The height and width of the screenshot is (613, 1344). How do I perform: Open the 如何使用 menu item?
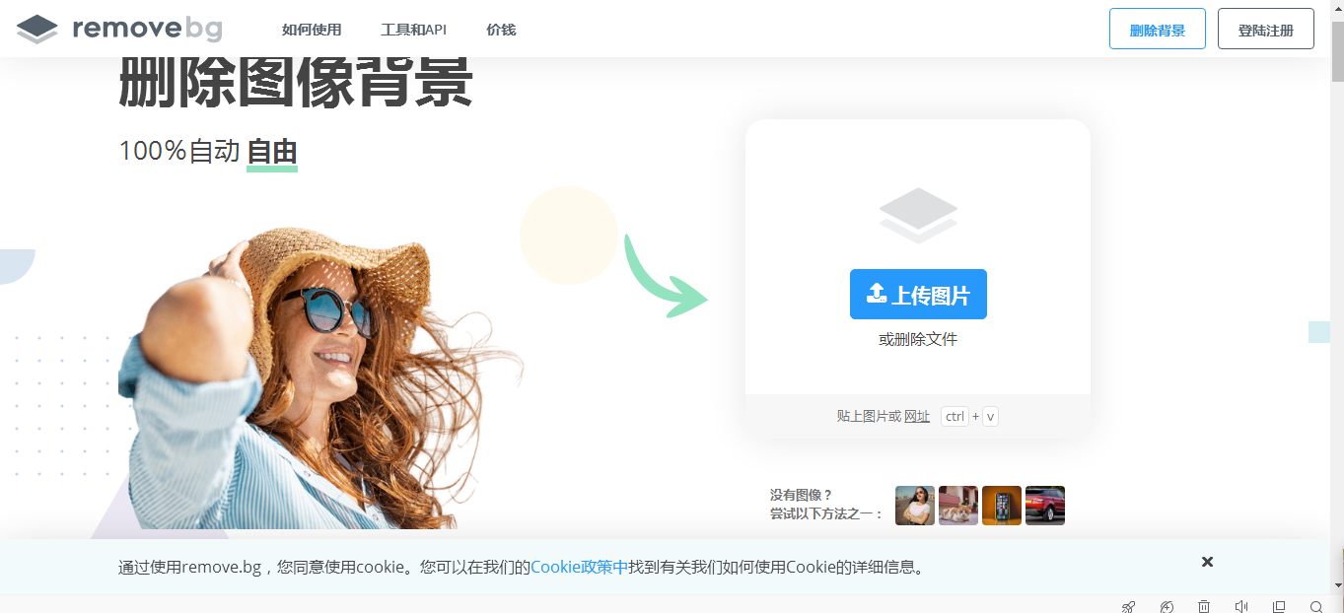tap(312, 30)
